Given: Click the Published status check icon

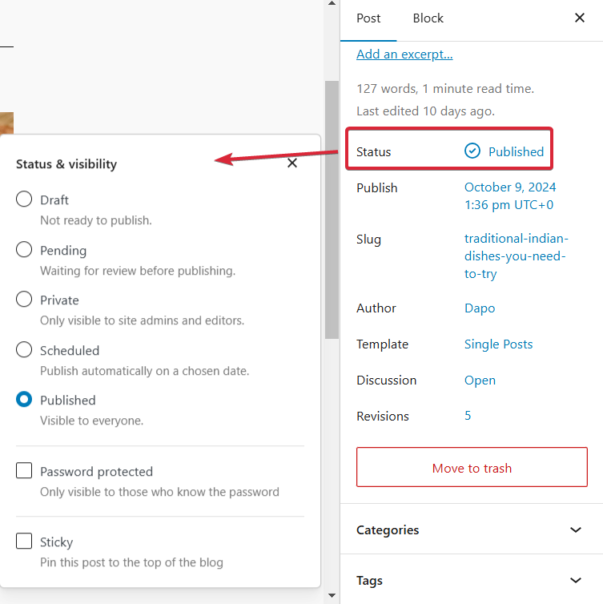Looking at the screenshot, I should point(472,151).
